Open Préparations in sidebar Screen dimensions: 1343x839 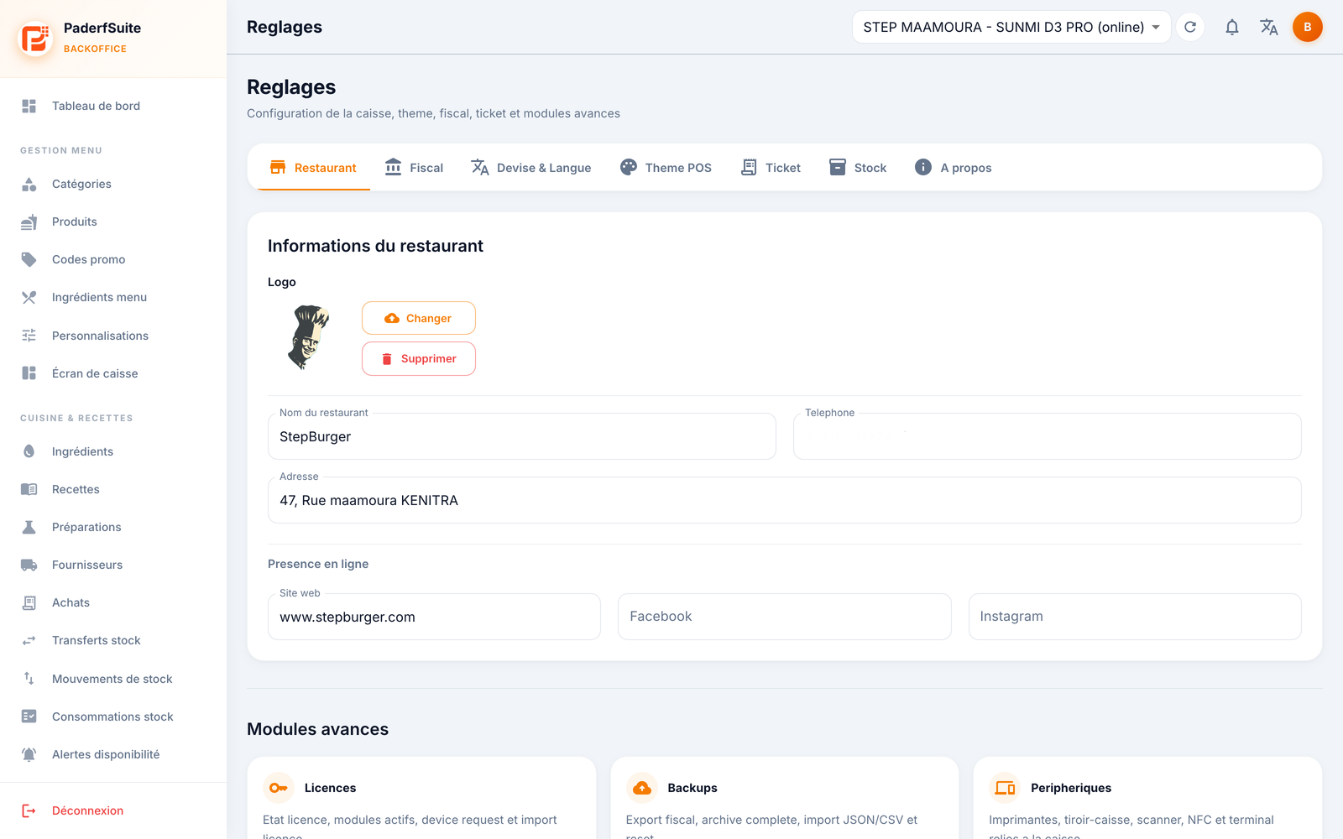coord(113,527)
